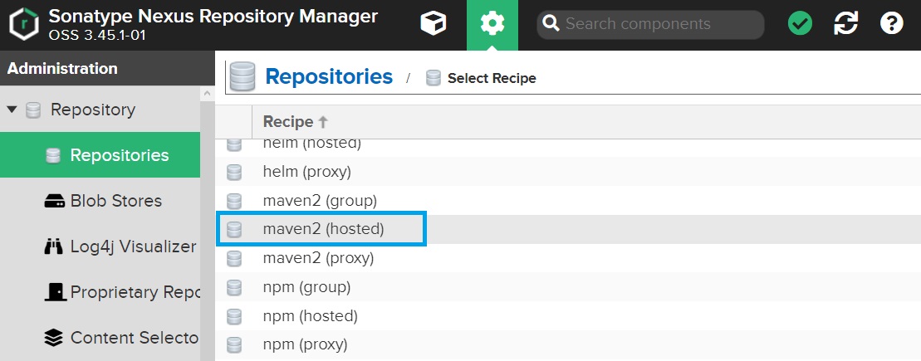This screenshot has width=921, height=361.
Task: Click the magnifier icon in search box
Action: click(x=551, y=24)
